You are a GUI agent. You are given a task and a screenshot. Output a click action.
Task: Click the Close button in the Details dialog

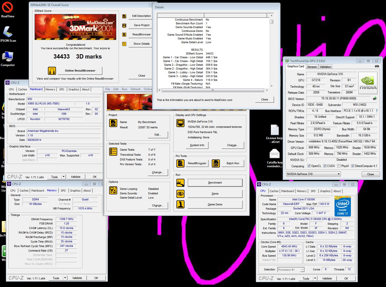tap(265, 99)
